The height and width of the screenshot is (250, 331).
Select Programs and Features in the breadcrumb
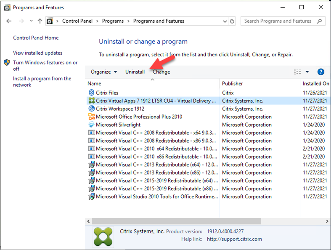point(159,21)
